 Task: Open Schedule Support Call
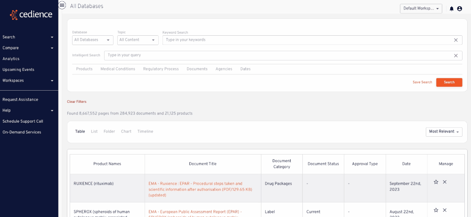click(23, 121)
